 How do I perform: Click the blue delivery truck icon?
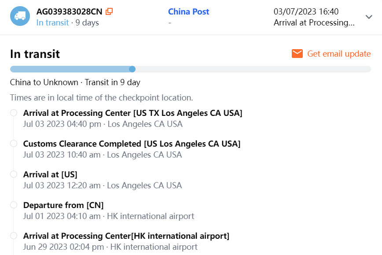coord(20,16)
